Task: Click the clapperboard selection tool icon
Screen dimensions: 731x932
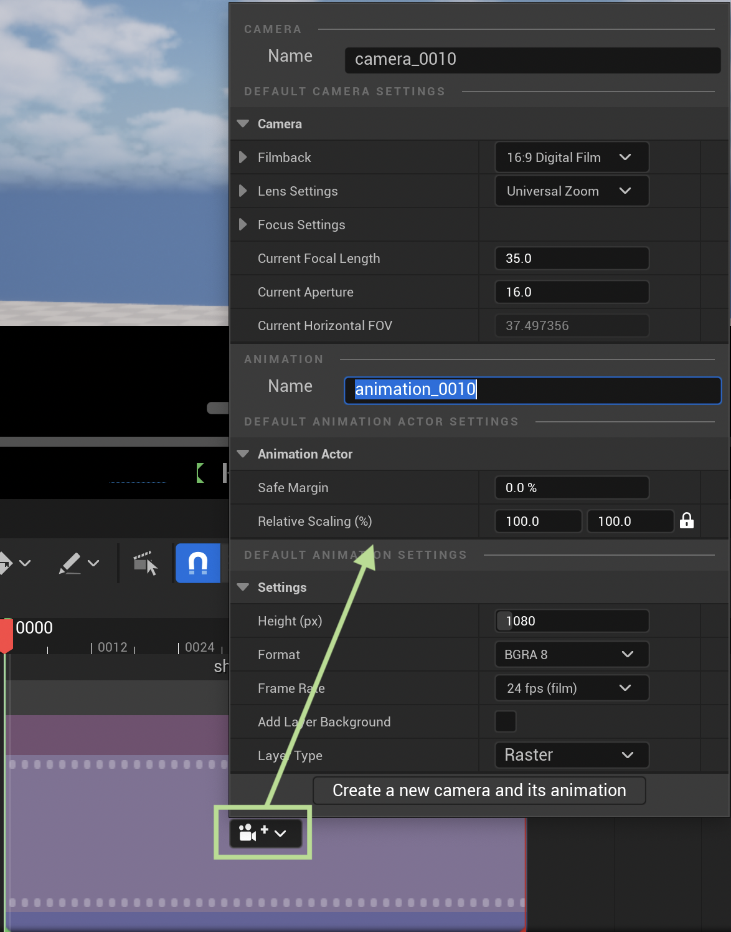Action: click(x=145, y=563)
